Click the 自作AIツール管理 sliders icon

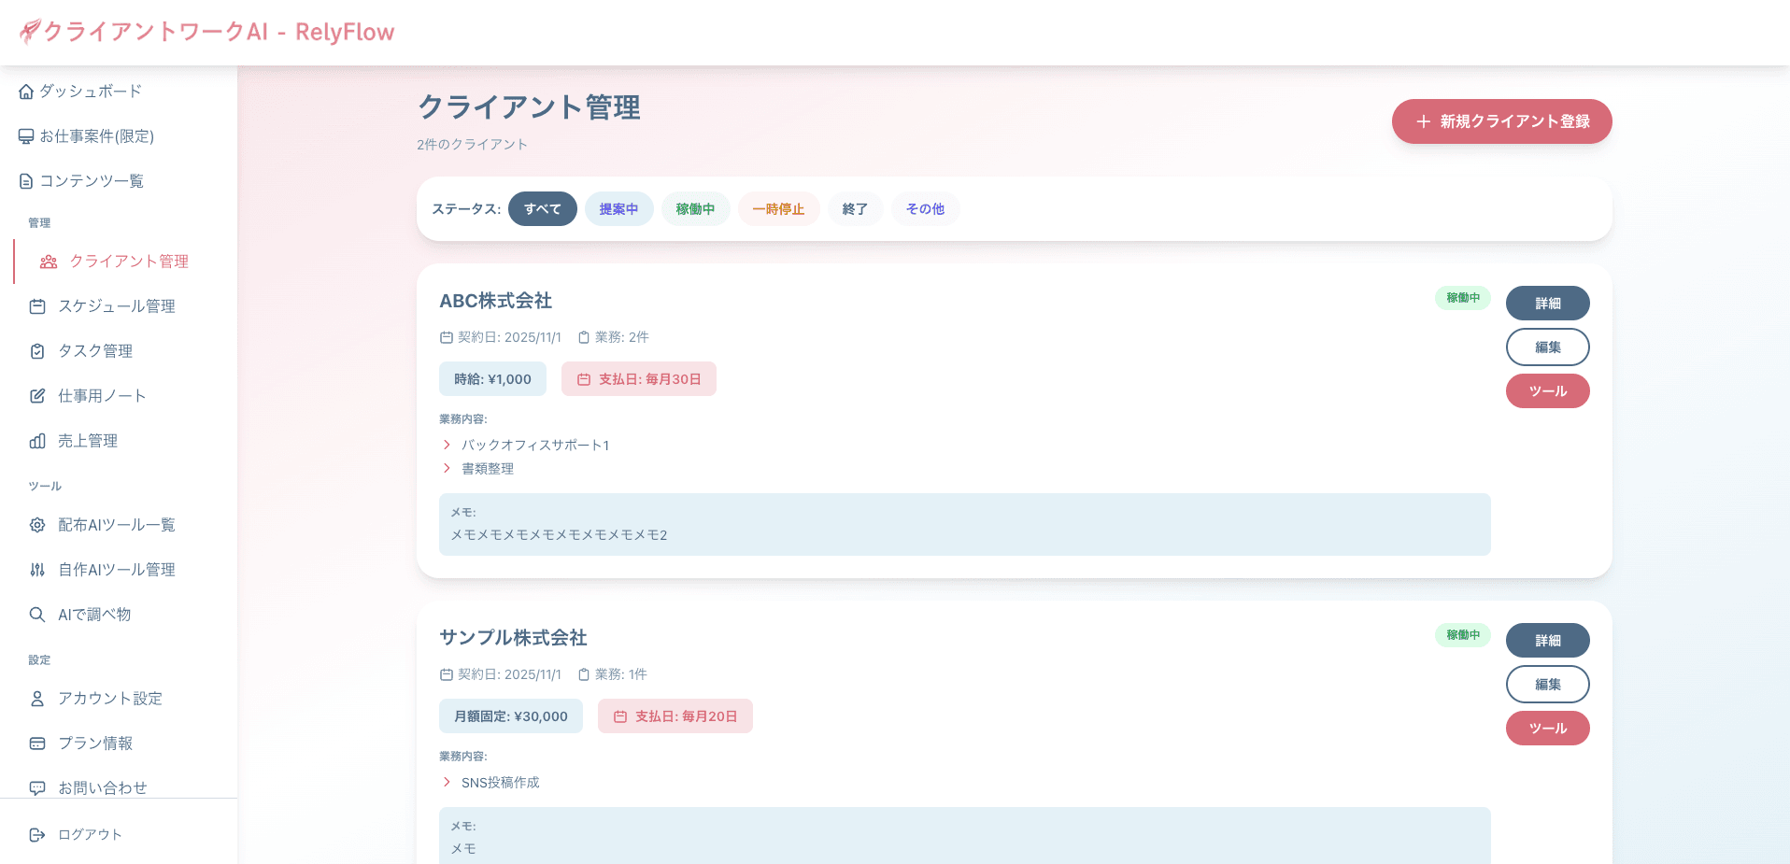coord(37,569)
